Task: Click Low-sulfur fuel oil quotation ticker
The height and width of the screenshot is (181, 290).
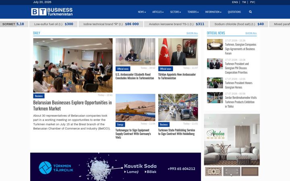Action: tap(54, 24)
